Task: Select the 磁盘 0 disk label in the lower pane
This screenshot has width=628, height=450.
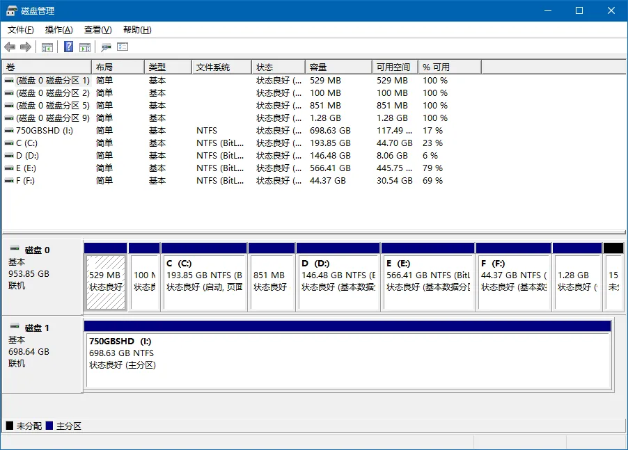Action: click(x=37, y=250)
